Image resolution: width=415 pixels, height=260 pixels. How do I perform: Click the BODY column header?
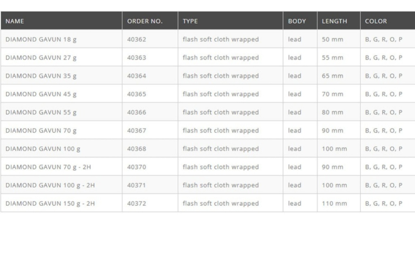(297, 21)
